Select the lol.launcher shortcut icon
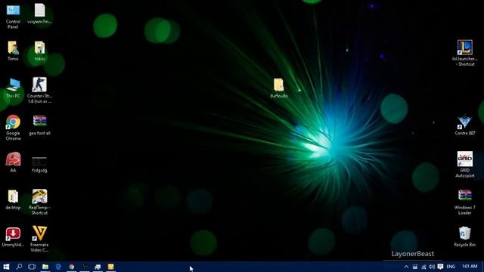This screenshot has height=272, width=484. (464, 48)
